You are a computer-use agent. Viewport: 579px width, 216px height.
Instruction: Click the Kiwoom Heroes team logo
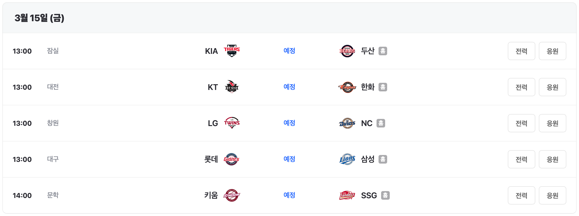point(231,195)
